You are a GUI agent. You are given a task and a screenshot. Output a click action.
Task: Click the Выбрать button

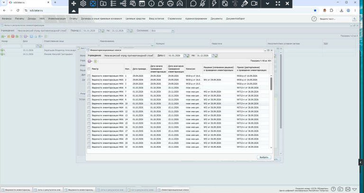(x=264, y=157)
